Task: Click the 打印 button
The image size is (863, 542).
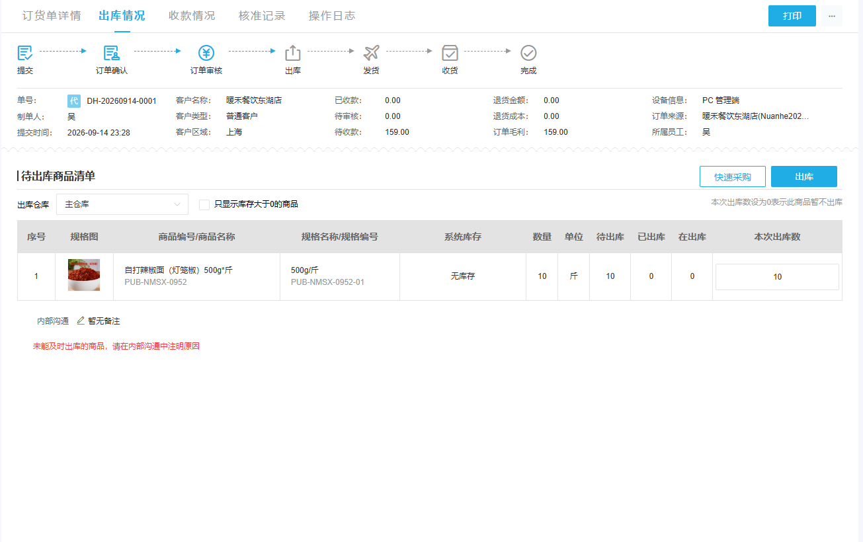Action: 792,16
